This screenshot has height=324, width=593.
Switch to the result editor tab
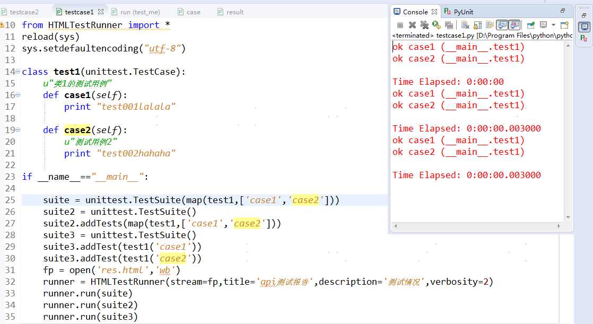pyautogui.click(x=231, y=12)
